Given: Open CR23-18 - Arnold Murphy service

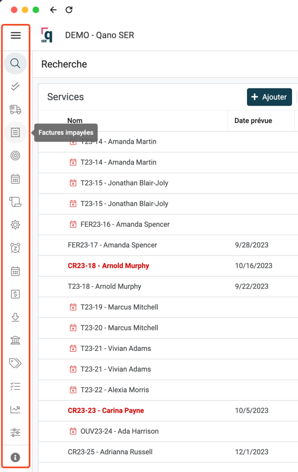Looking at the screenshot, I should coord(108,266).
